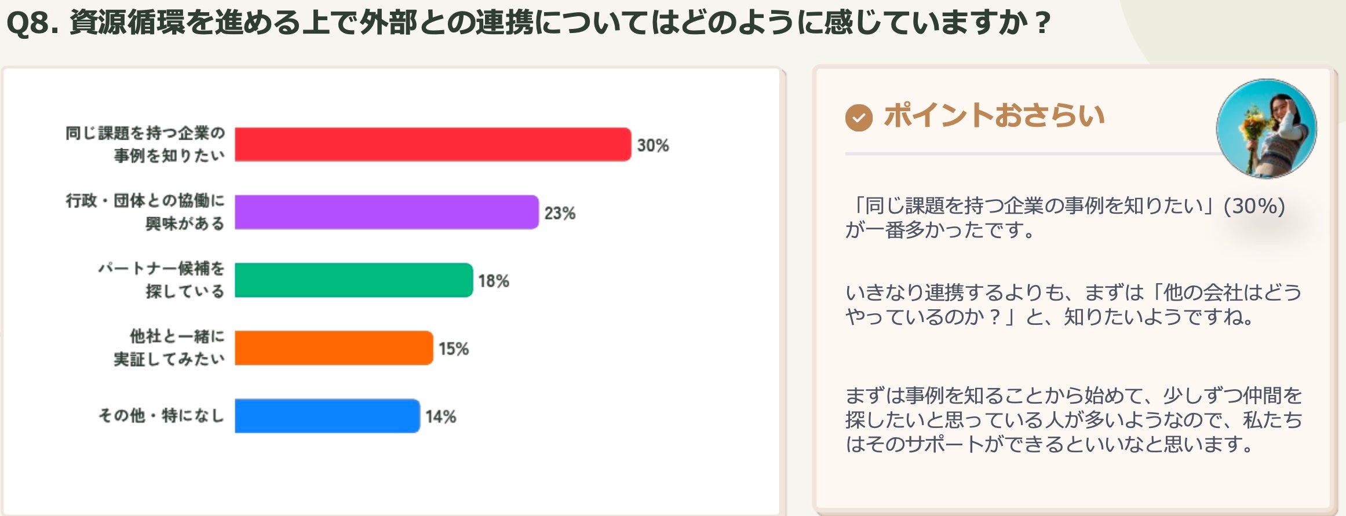This screenshot has width=1346, height=516.
Task: Click the summary paragraph starting 「同じ課題を持つ企業
Action: (1065, 218)
